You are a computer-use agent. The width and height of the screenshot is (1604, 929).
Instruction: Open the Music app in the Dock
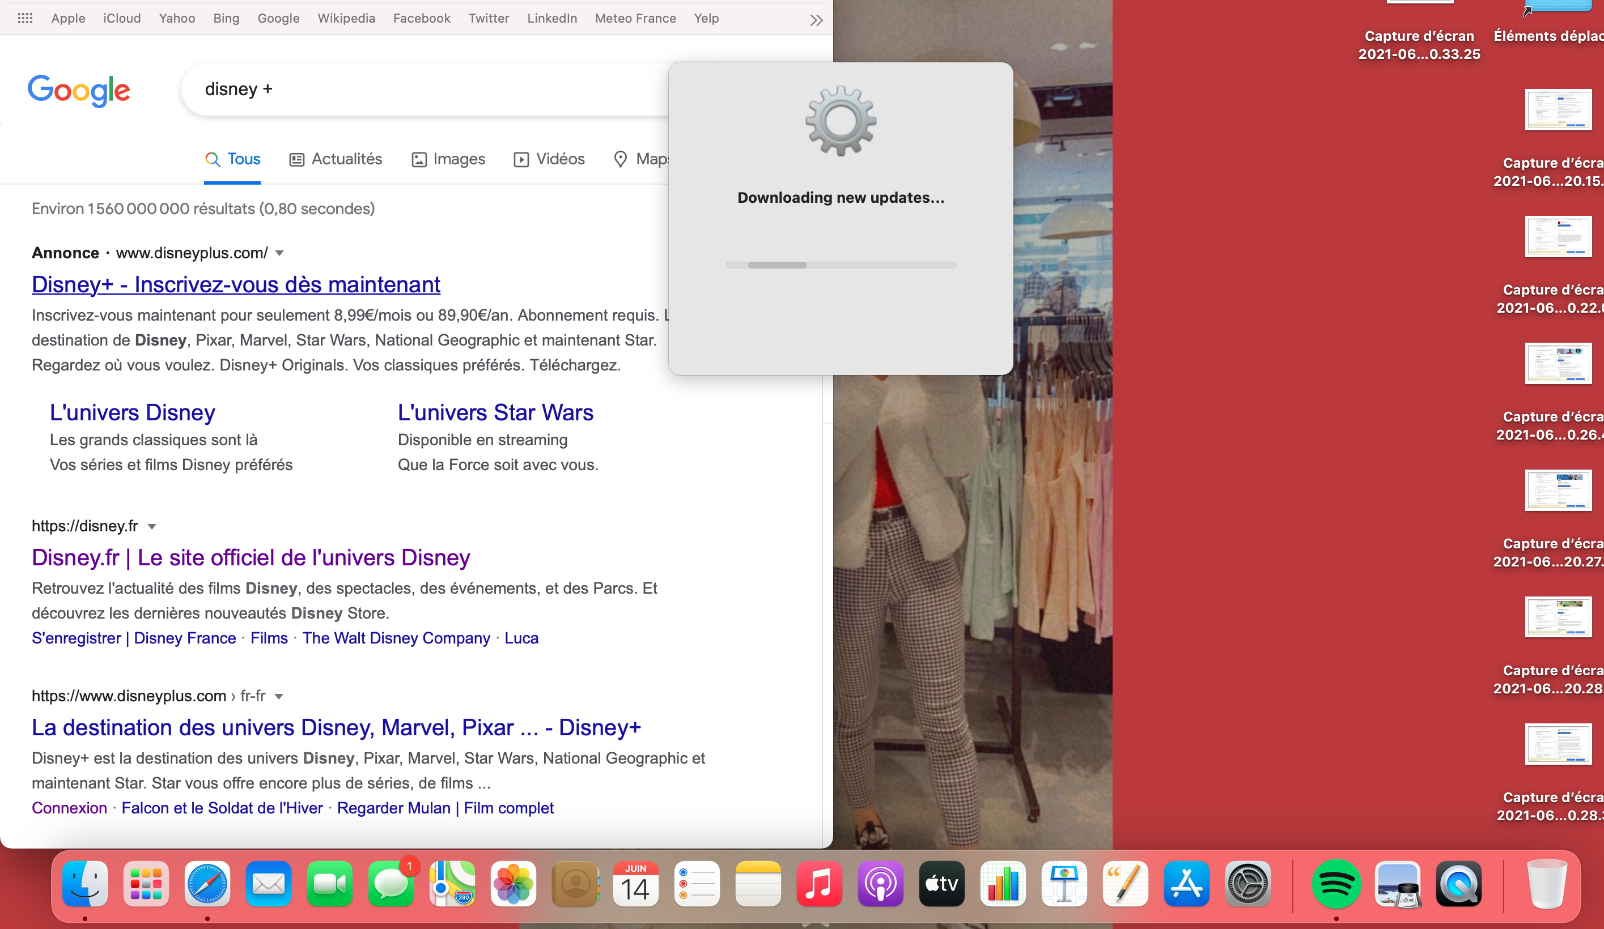point(818,884)
